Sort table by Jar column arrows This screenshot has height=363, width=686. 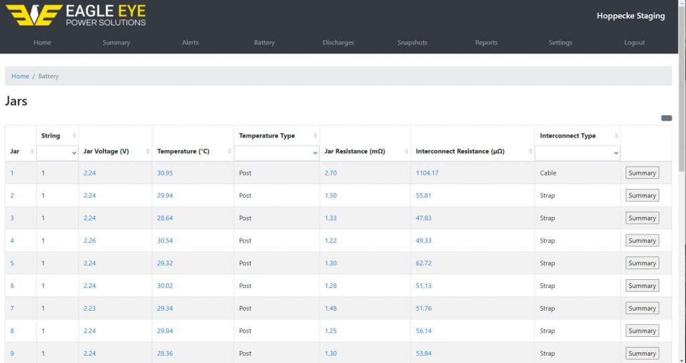[32, 151]
